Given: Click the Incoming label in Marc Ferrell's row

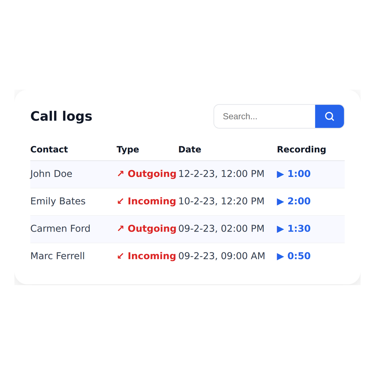Looking at the screenshot, I should click(x=152, y=256).
